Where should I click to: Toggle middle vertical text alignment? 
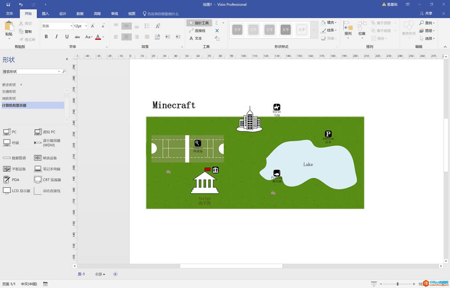point(126,26)
